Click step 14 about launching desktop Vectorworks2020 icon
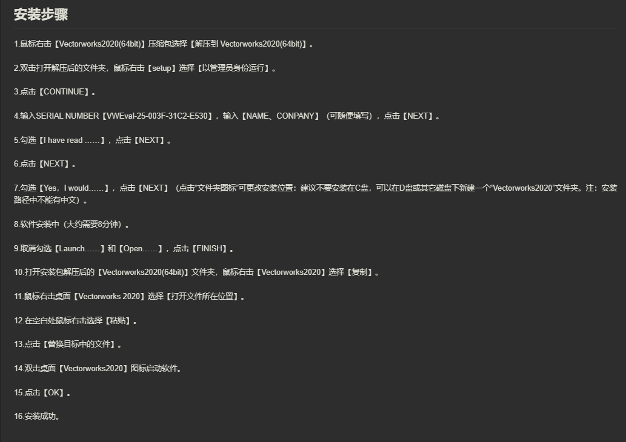Viewport: 626px width, 442px height. (x=98, y=368)
